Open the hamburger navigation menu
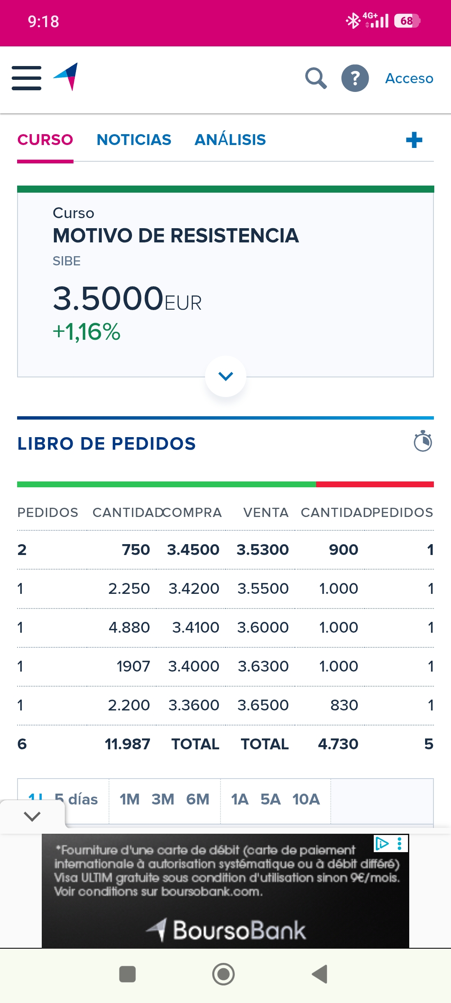The width and height of the screenshot is (451, 1003). 26,78
